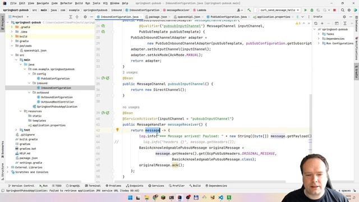Open the Problems tool window

tap(113, 186)
